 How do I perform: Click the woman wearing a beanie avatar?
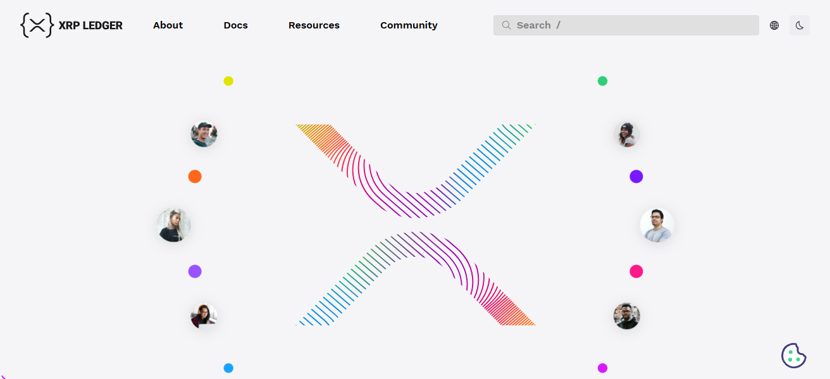[626, 134]
